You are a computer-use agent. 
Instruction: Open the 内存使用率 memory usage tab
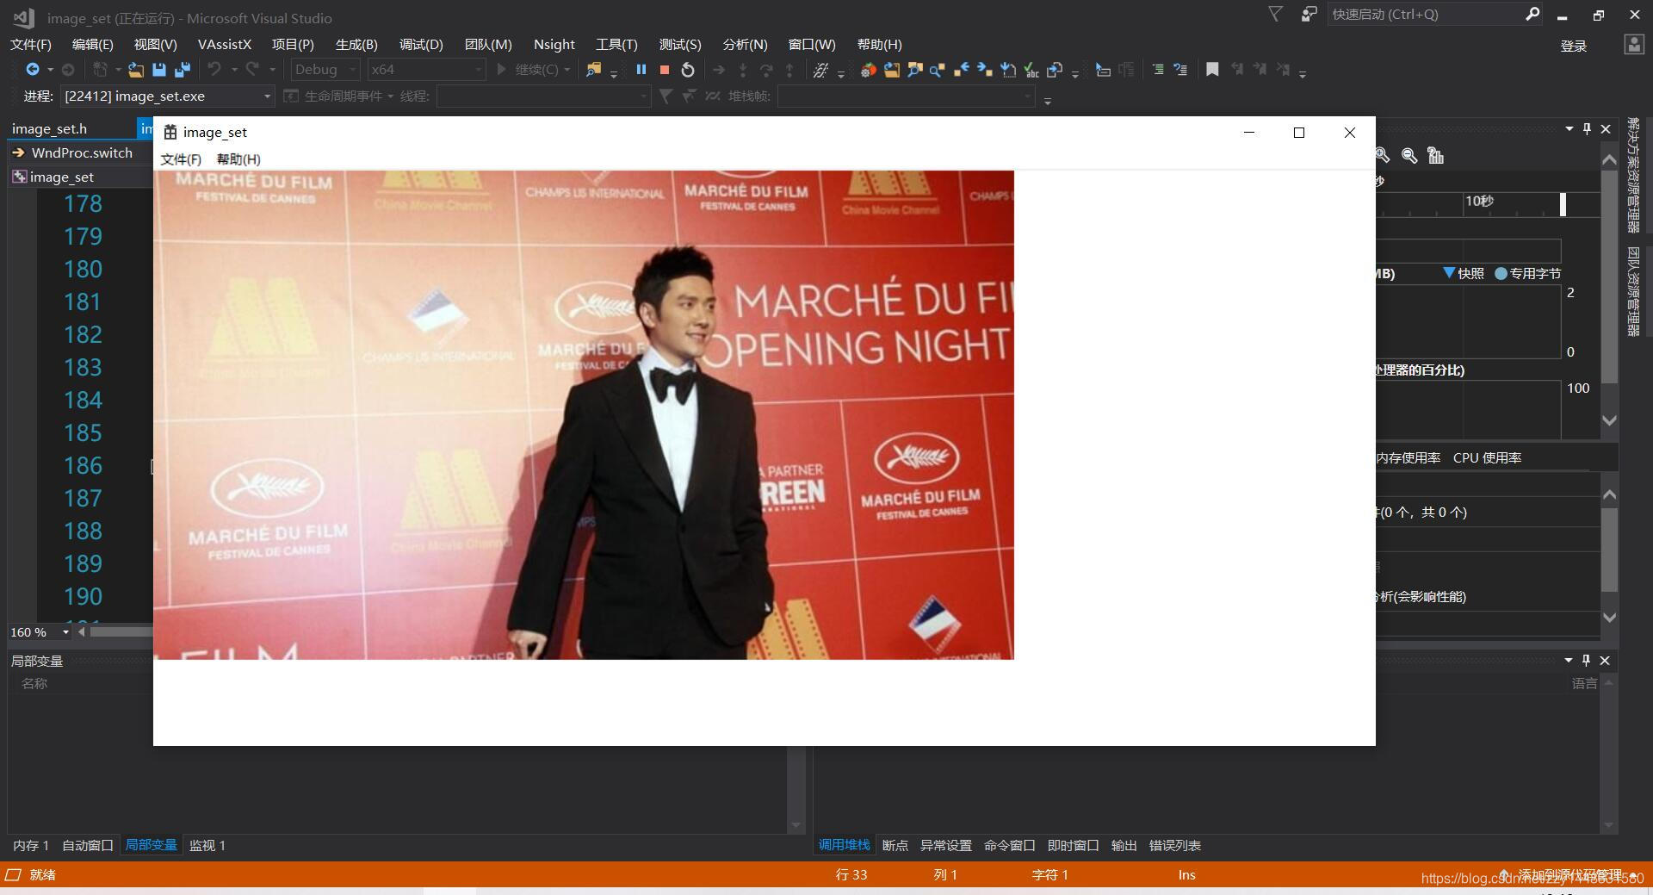click(x=1408, y=457)
